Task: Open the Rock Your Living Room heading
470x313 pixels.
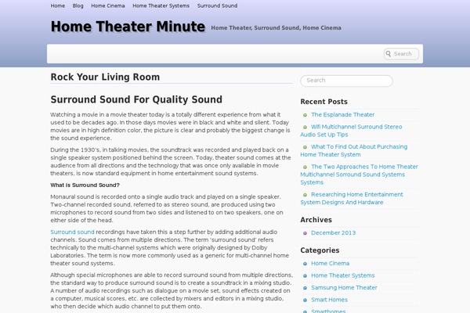Action: (105, 77)
